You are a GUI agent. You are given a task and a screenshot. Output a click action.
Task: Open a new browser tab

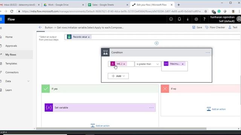click(x=178, y=5)
